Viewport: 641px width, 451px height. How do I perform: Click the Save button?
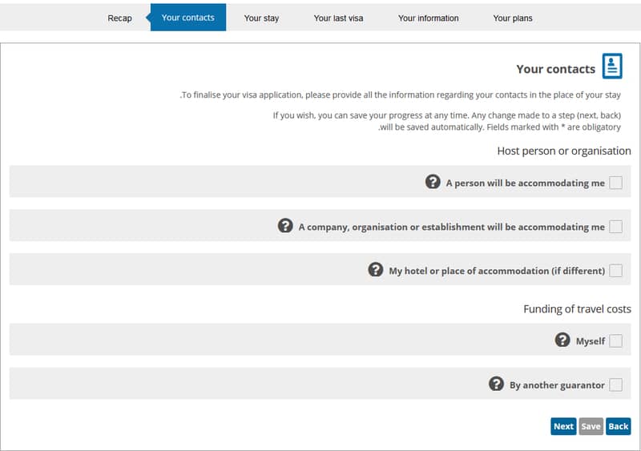point(591,426)
